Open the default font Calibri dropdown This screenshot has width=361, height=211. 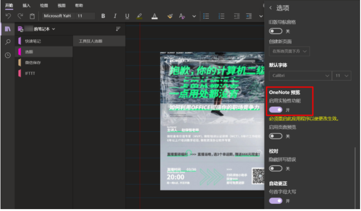[x=300, y=76]
